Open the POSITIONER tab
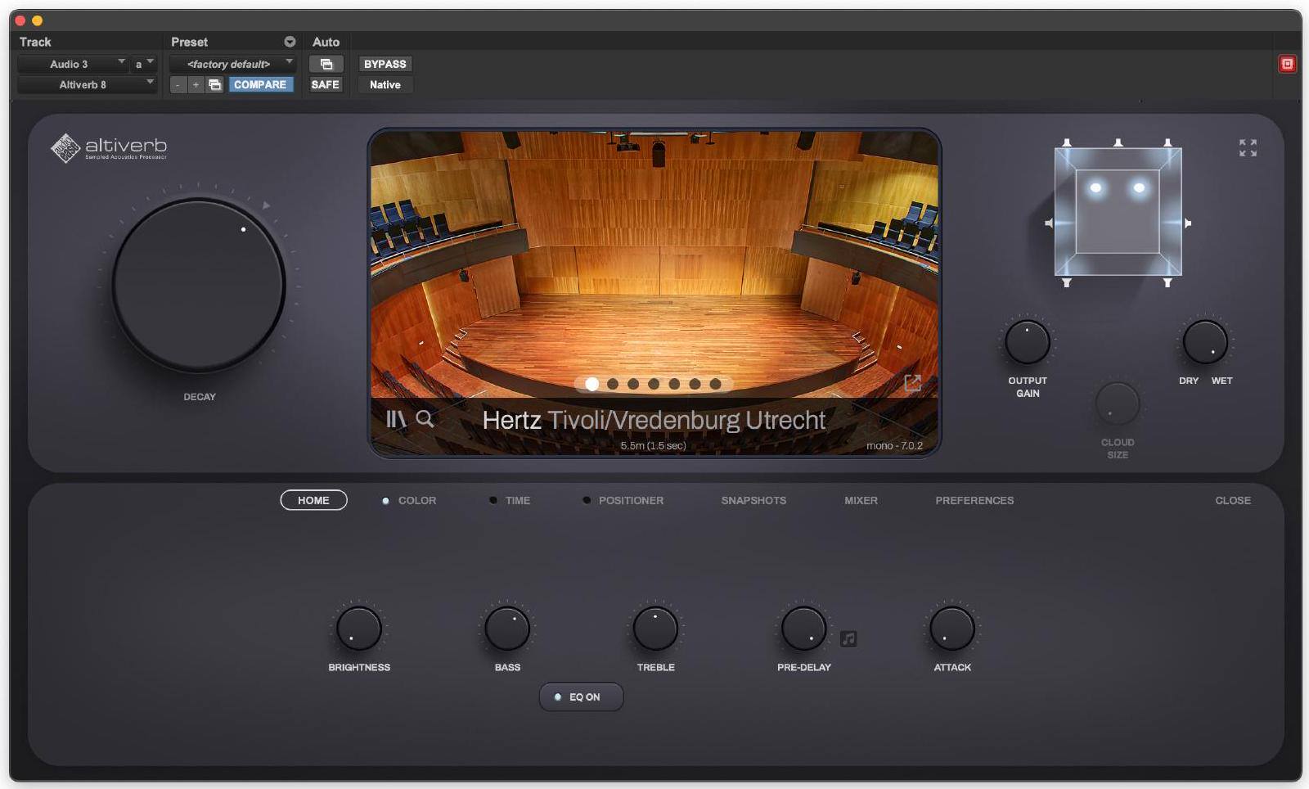 [631, 500]
